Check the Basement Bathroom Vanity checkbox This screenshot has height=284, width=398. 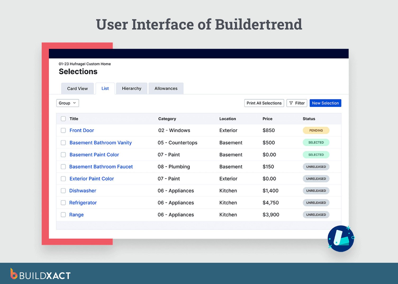pos(63,143)
